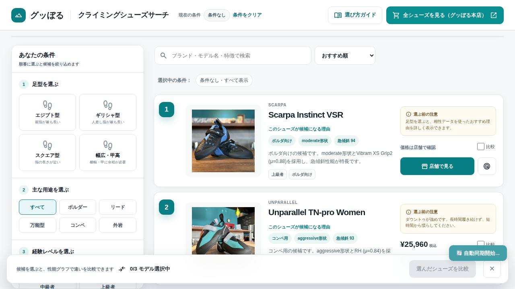Click コンペ用 tag on Unparallel card

280,238
